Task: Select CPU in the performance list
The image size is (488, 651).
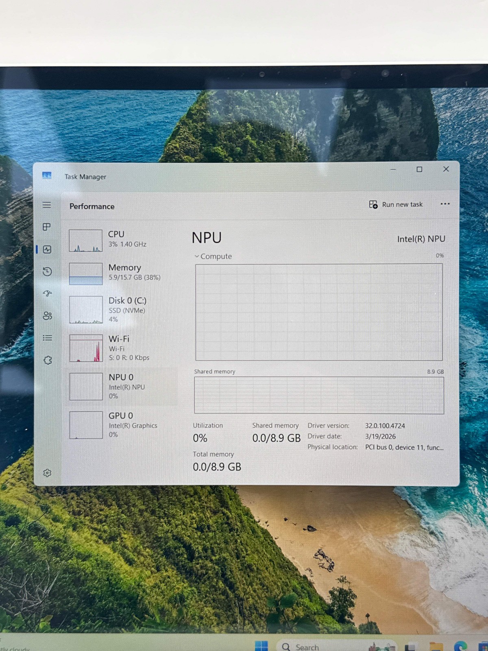Action: pyautogui.click(x=122, y=240)
